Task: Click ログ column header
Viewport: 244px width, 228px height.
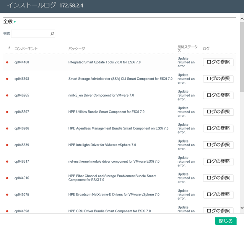Action: tap(206, 49)
